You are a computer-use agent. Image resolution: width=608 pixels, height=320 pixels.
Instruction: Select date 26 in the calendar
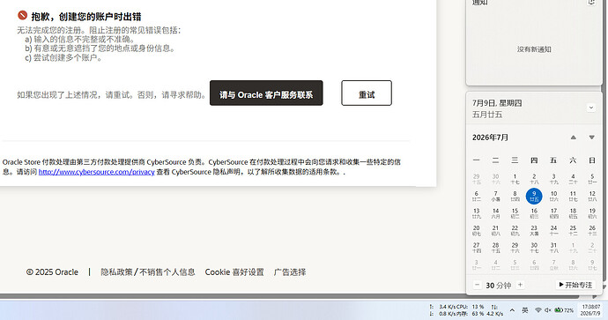(x=592, y=230)
